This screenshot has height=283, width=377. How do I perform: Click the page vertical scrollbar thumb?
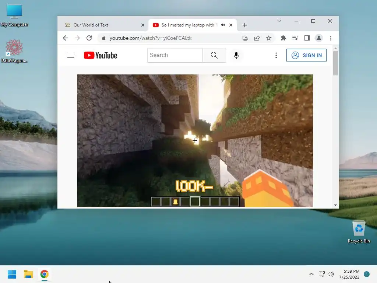pyautogui.click(x=335, y=63)
